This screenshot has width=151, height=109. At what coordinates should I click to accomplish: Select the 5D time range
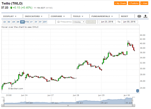point(9,22)
